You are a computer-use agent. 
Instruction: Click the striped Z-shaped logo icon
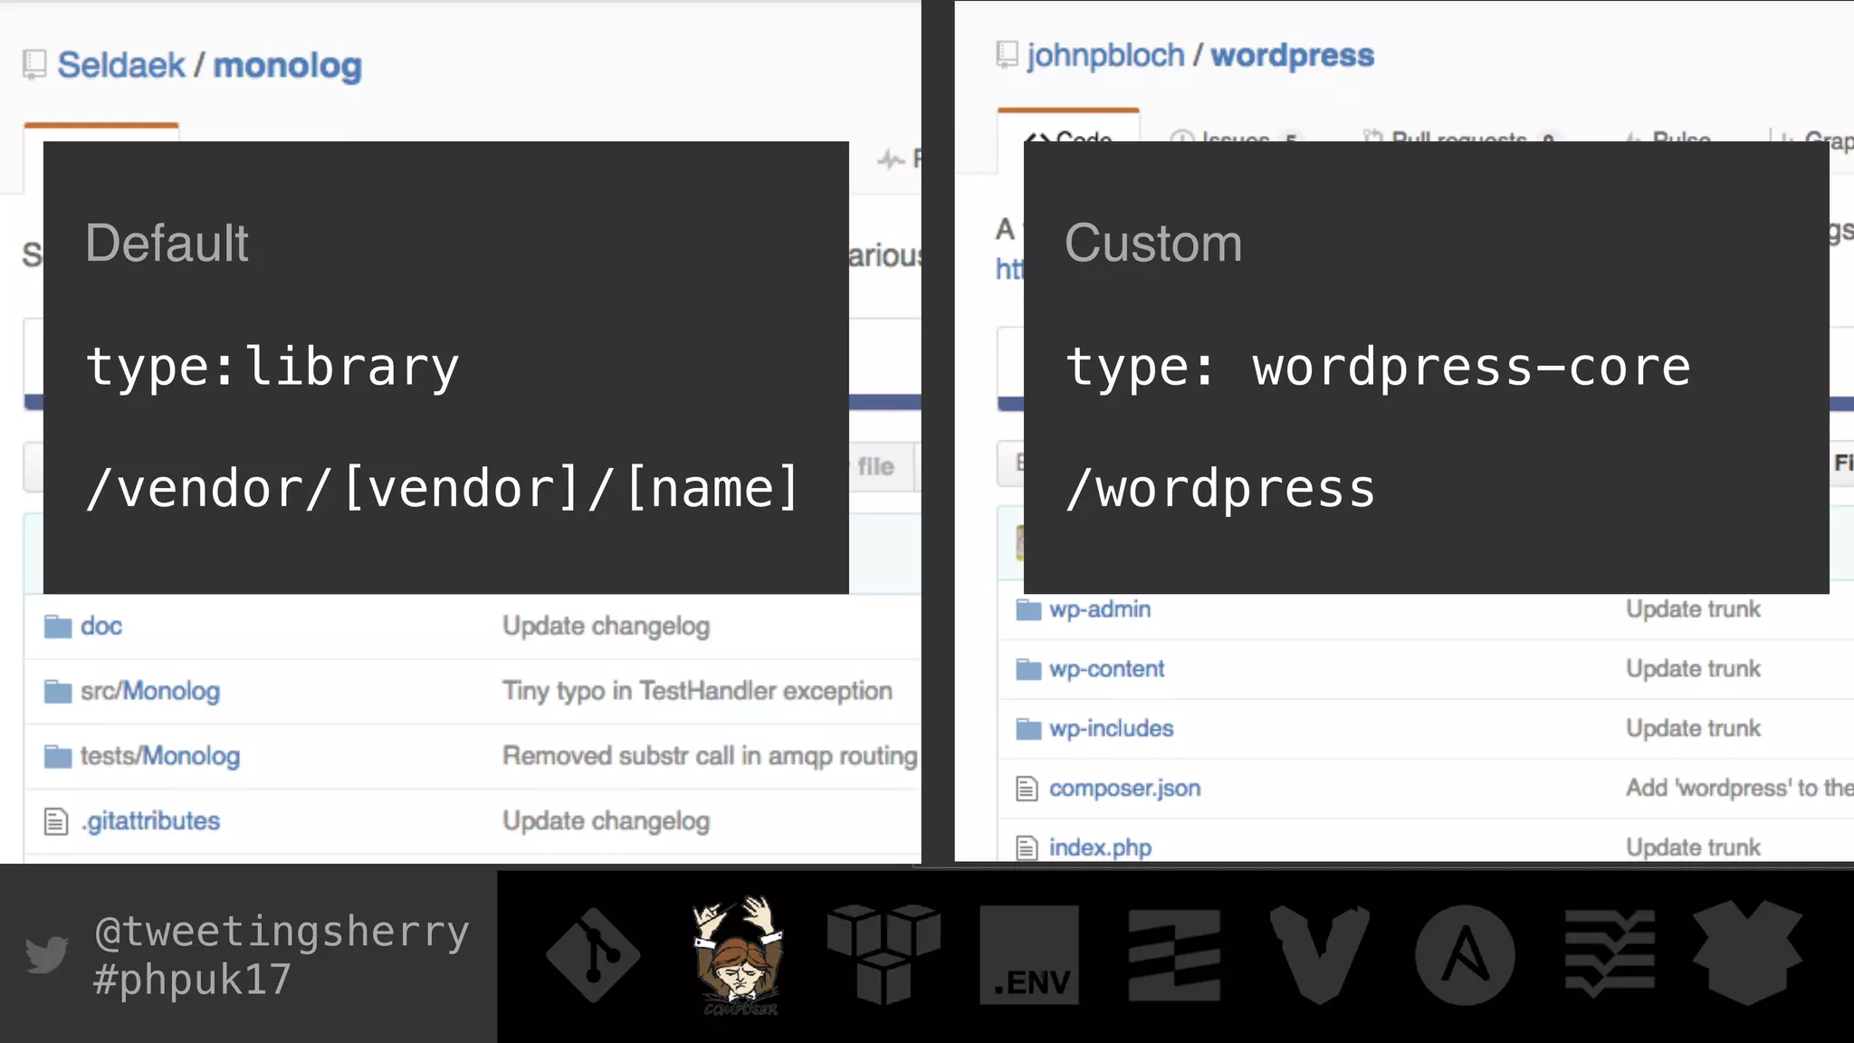(x=1174, y=955)
